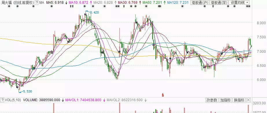
Task: Click double-arrow markers under MA10 label
Action: (x=72, y=6)
